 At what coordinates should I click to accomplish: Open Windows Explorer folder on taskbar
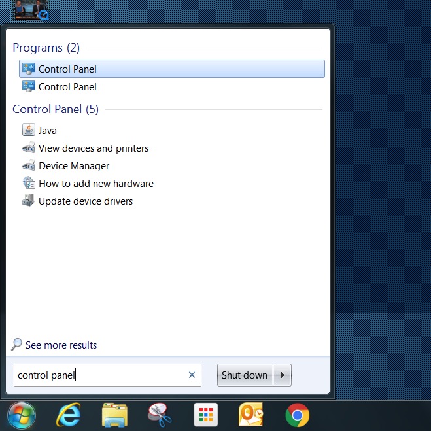(x=114, y=415)
